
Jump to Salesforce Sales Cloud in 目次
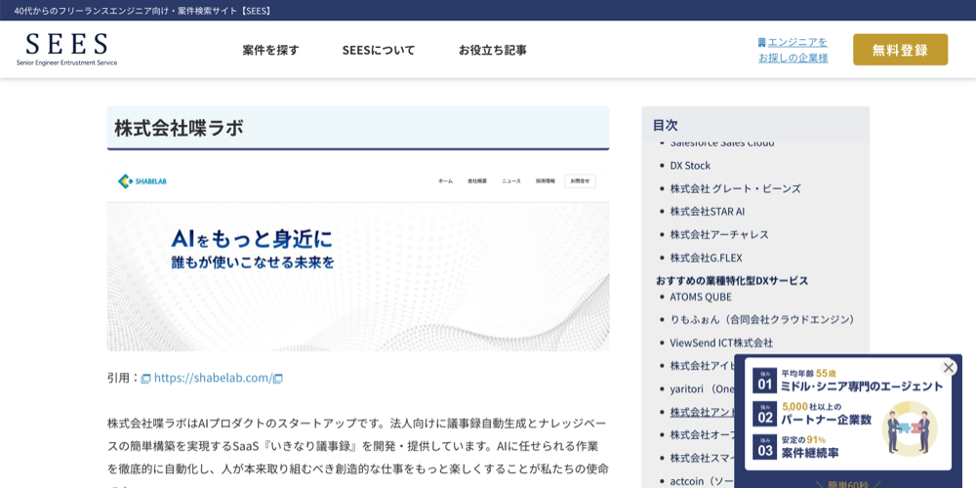coord(722,143)
